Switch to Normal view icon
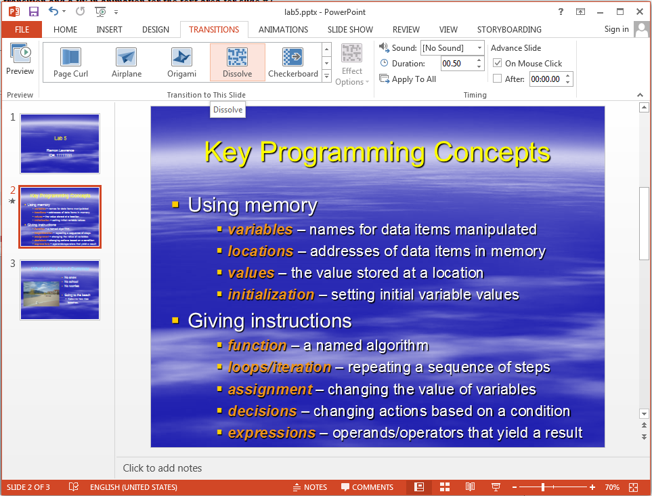The height and width of the screenshot is (496, 652). point(419,487)
